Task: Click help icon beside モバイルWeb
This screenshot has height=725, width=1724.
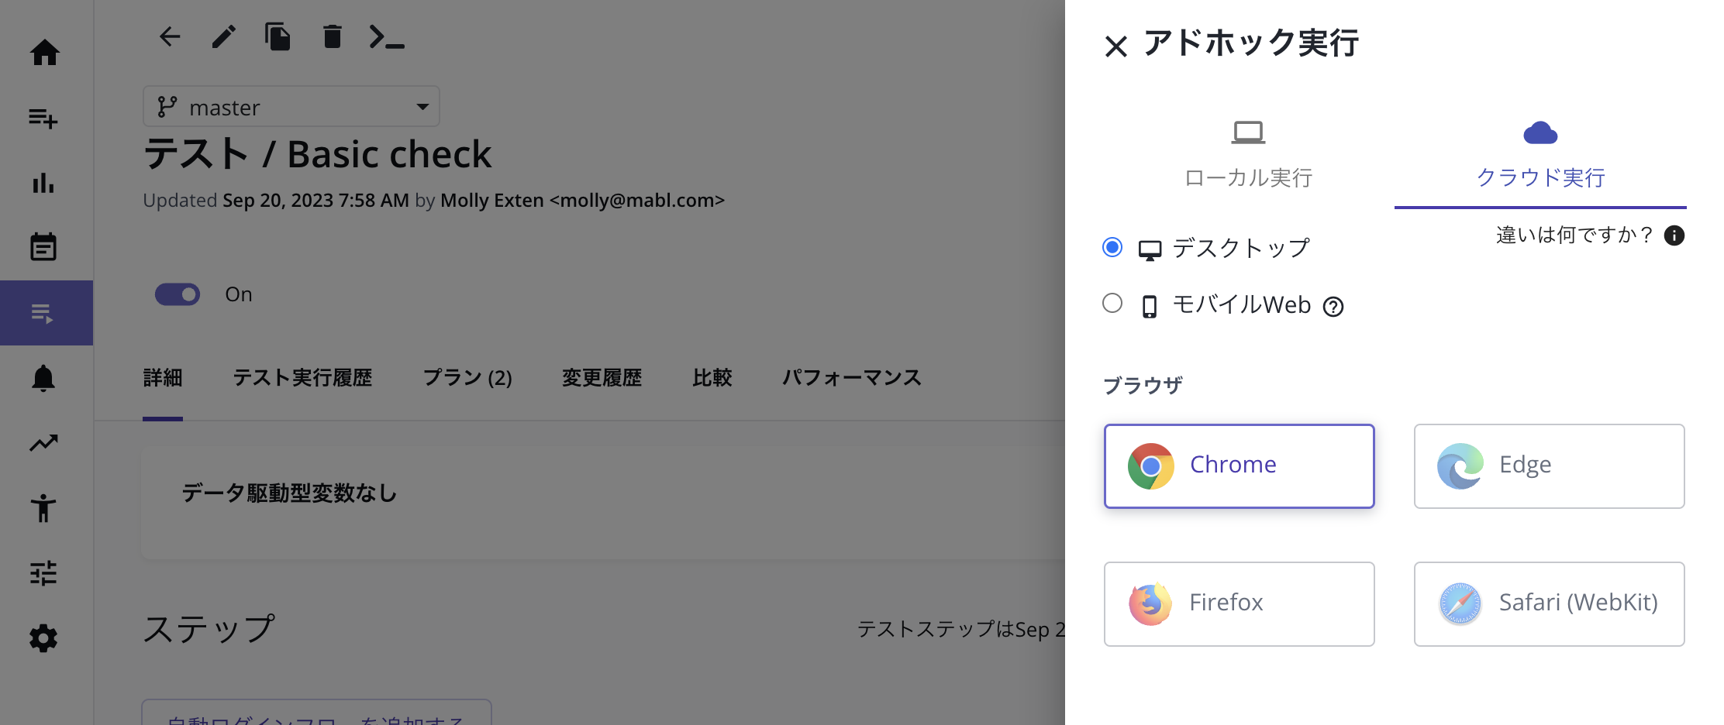Action: [x=1333, y=307]
